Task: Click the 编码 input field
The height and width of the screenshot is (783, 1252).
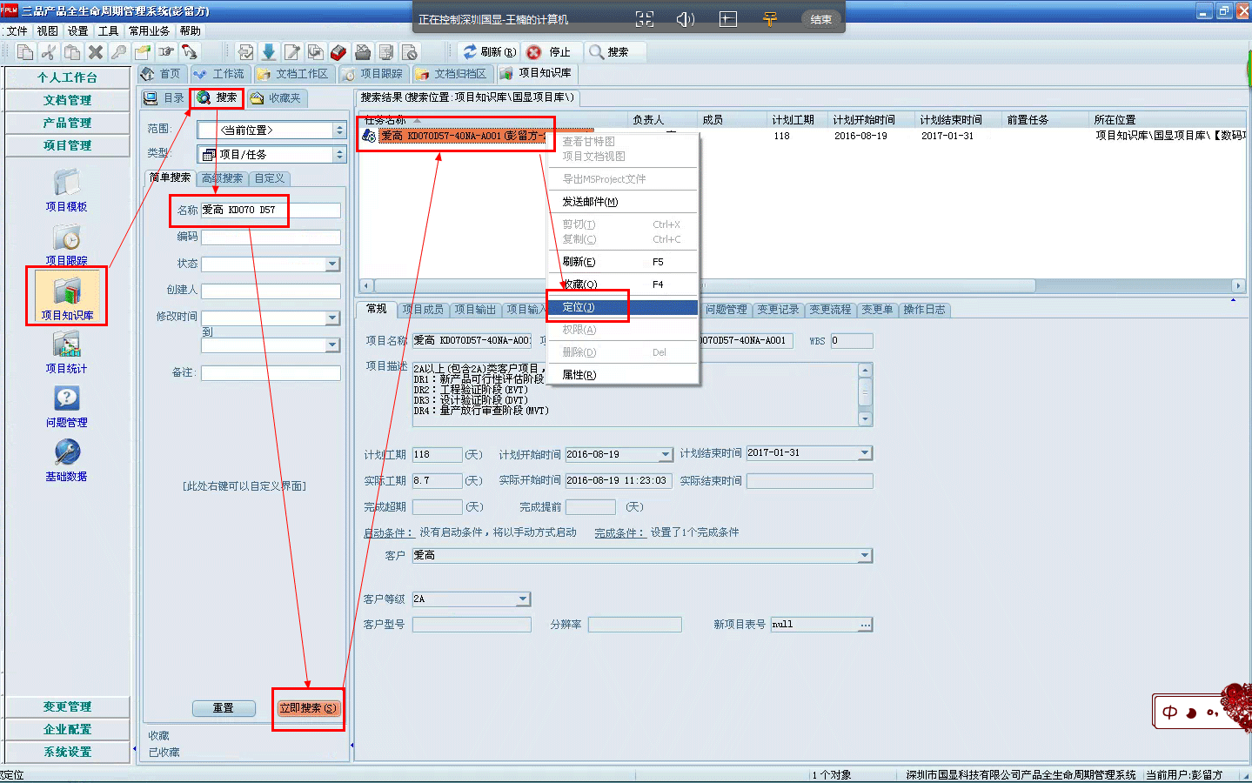Action: (271, 238)
